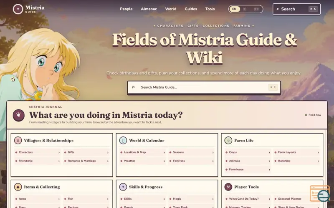Open the Skills link
The width and height of the screenshot is (334, 208).
pyautogui.click(x=142, y=199)
